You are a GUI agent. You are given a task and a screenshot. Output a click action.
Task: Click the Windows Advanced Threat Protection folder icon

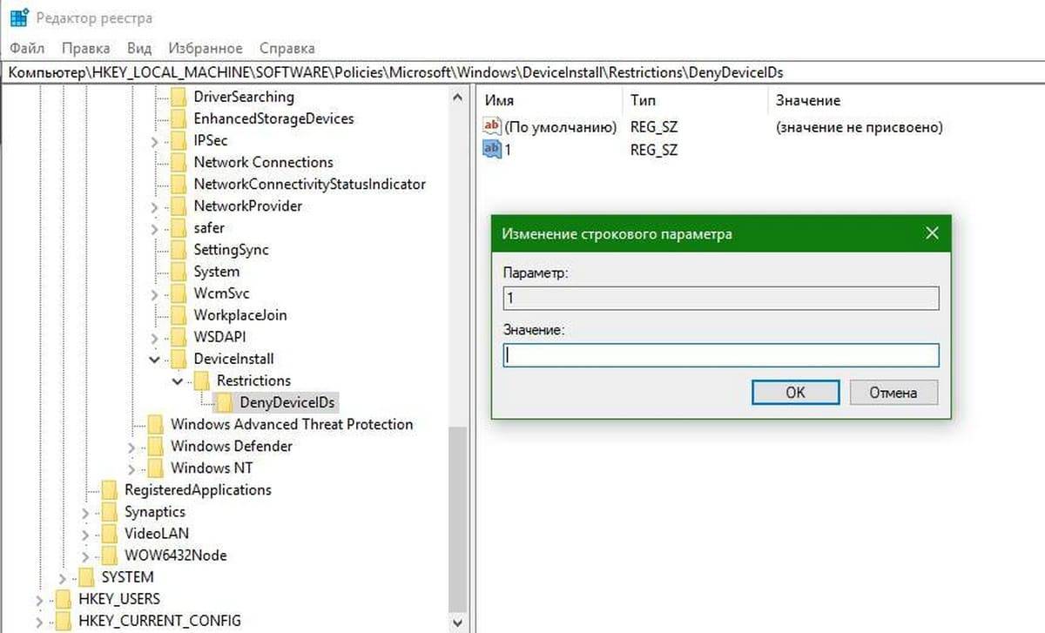pos(156,424)
